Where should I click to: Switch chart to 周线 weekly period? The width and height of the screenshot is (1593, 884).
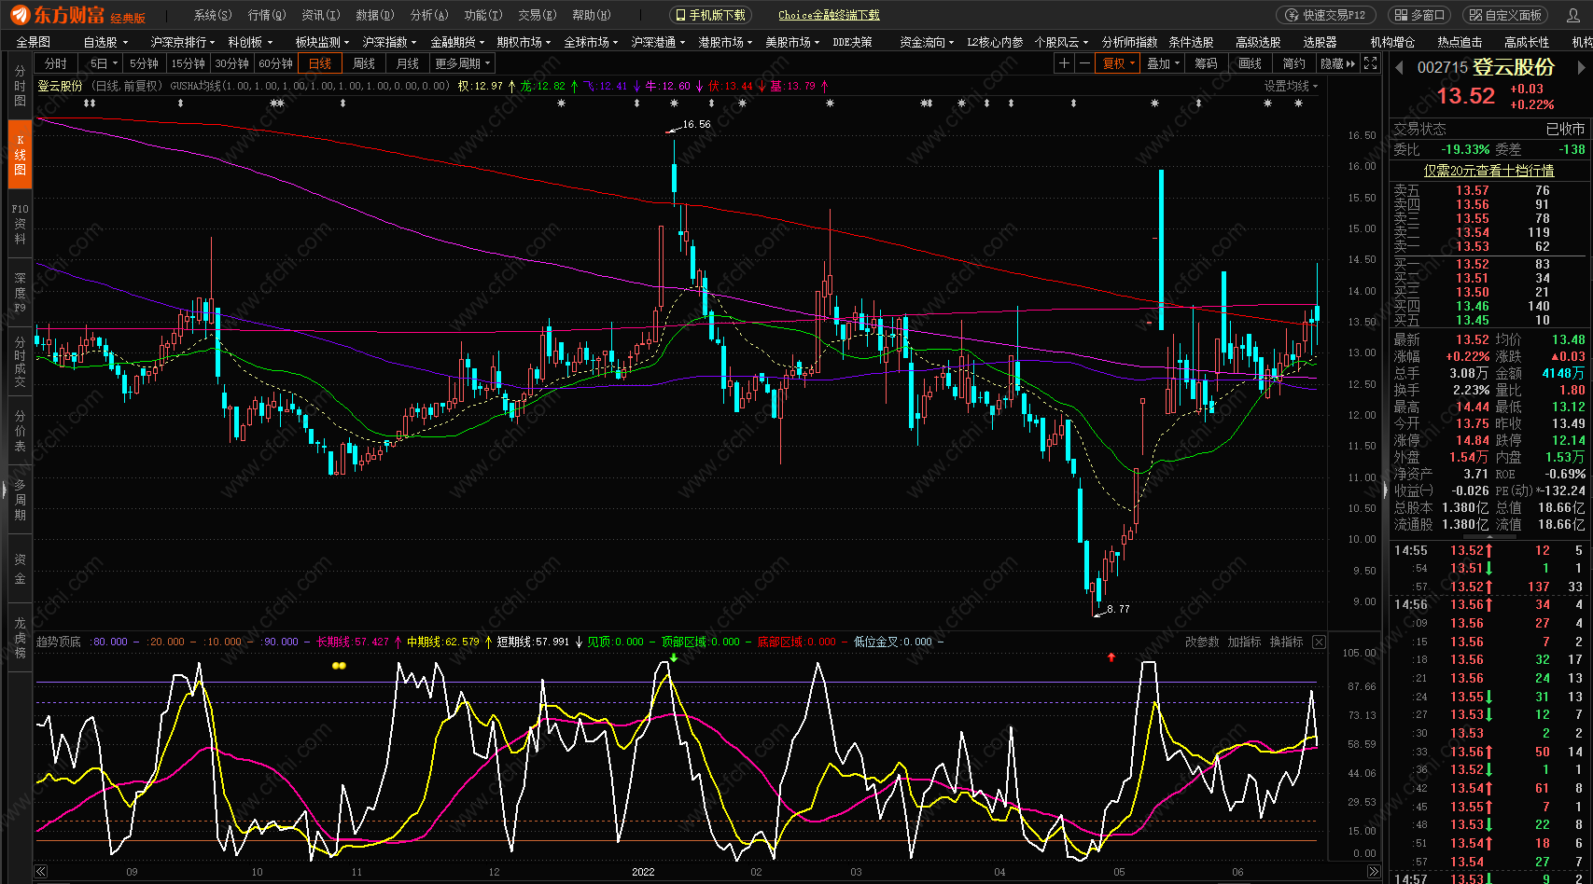point(364,63)
